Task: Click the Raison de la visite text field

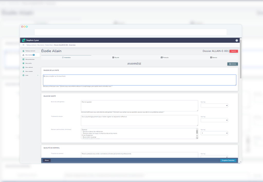Action: (139, 80)
